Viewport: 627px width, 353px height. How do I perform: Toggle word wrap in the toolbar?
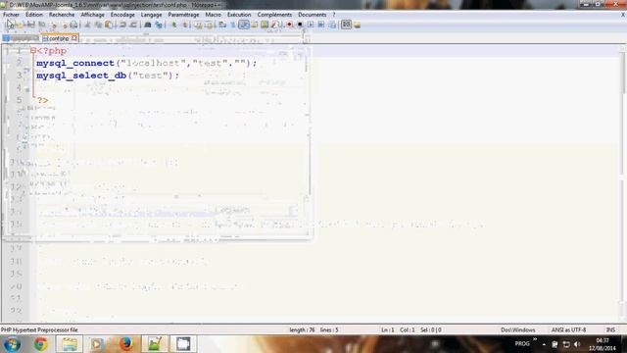click(x=222, y=25)
